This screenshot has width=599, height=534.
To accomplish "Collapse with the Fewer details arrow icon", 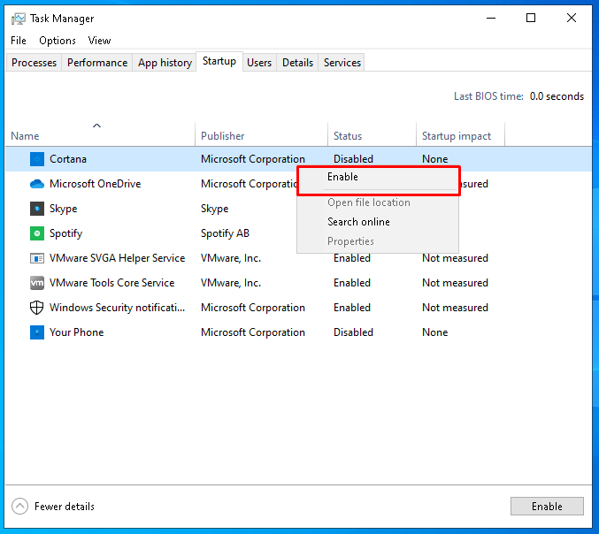I will point(19,506).
